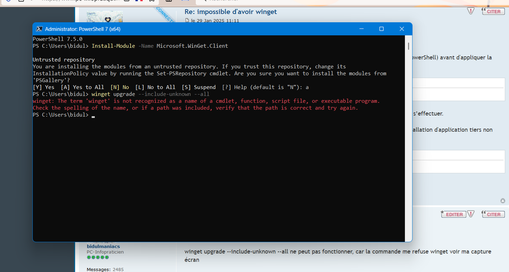Report the top post with the exclamation icon
Image resolution: width=509 pixels, height=272 pixels.
(471, 12)
